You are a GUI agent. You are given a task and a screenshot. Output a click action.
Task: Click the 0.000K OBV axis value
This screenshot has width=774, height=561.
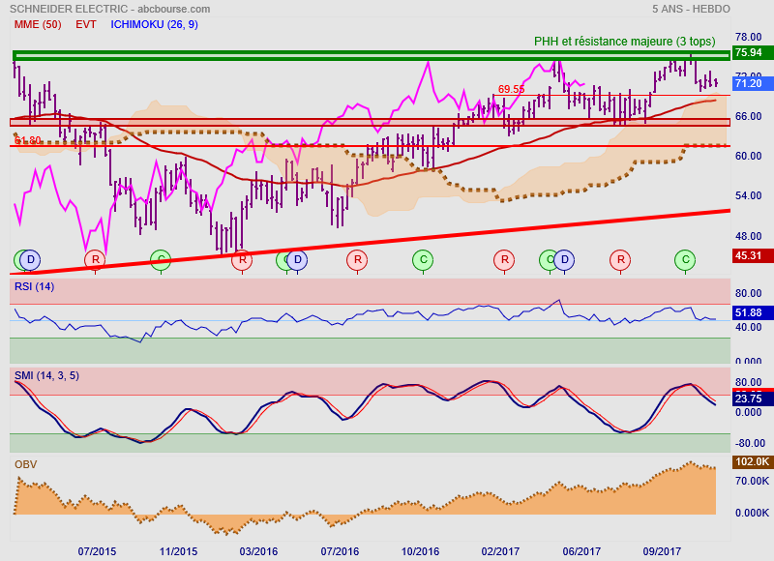point(753,514)
